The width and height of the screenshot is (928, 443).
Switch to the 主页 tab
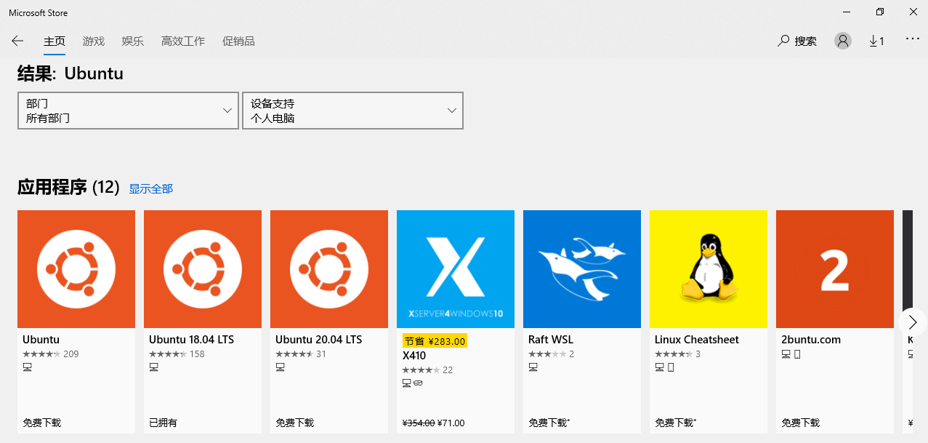(x=55, y=41)
